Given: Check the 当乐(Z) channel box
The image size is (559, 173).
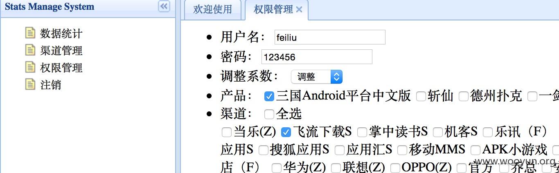Looking at the screenshot, I should pyautogui.click(x=226, y=132).
